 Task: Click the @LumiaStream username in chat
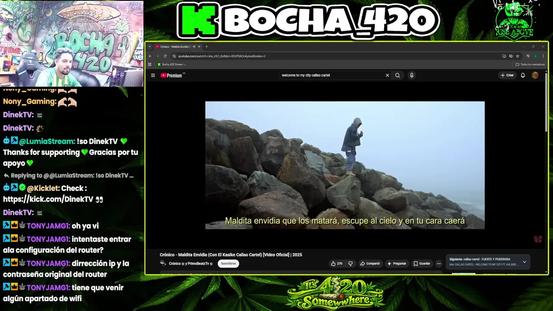pyautogui.click(x=47, y=141)
